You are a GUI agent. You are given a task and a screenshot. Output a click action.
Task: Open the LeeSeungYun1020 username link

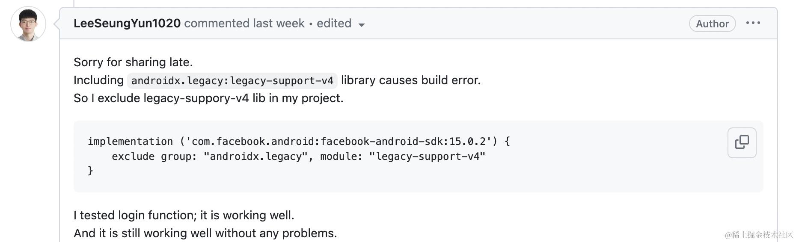(127, 24)
